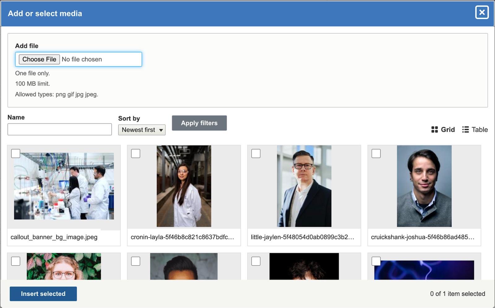Select the lab scientists thumbnail image
Viewport: 495px width, 308px height.
[x=64, y=186]
